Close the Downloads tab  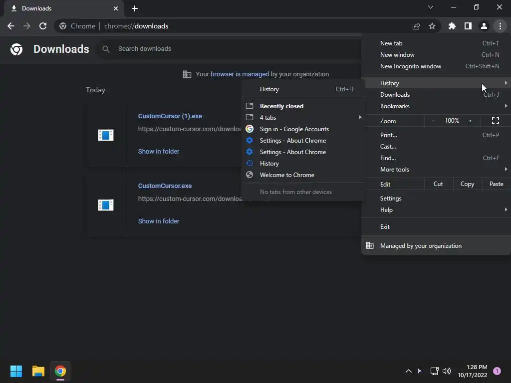pyautogui.click(x=116, y=8)
